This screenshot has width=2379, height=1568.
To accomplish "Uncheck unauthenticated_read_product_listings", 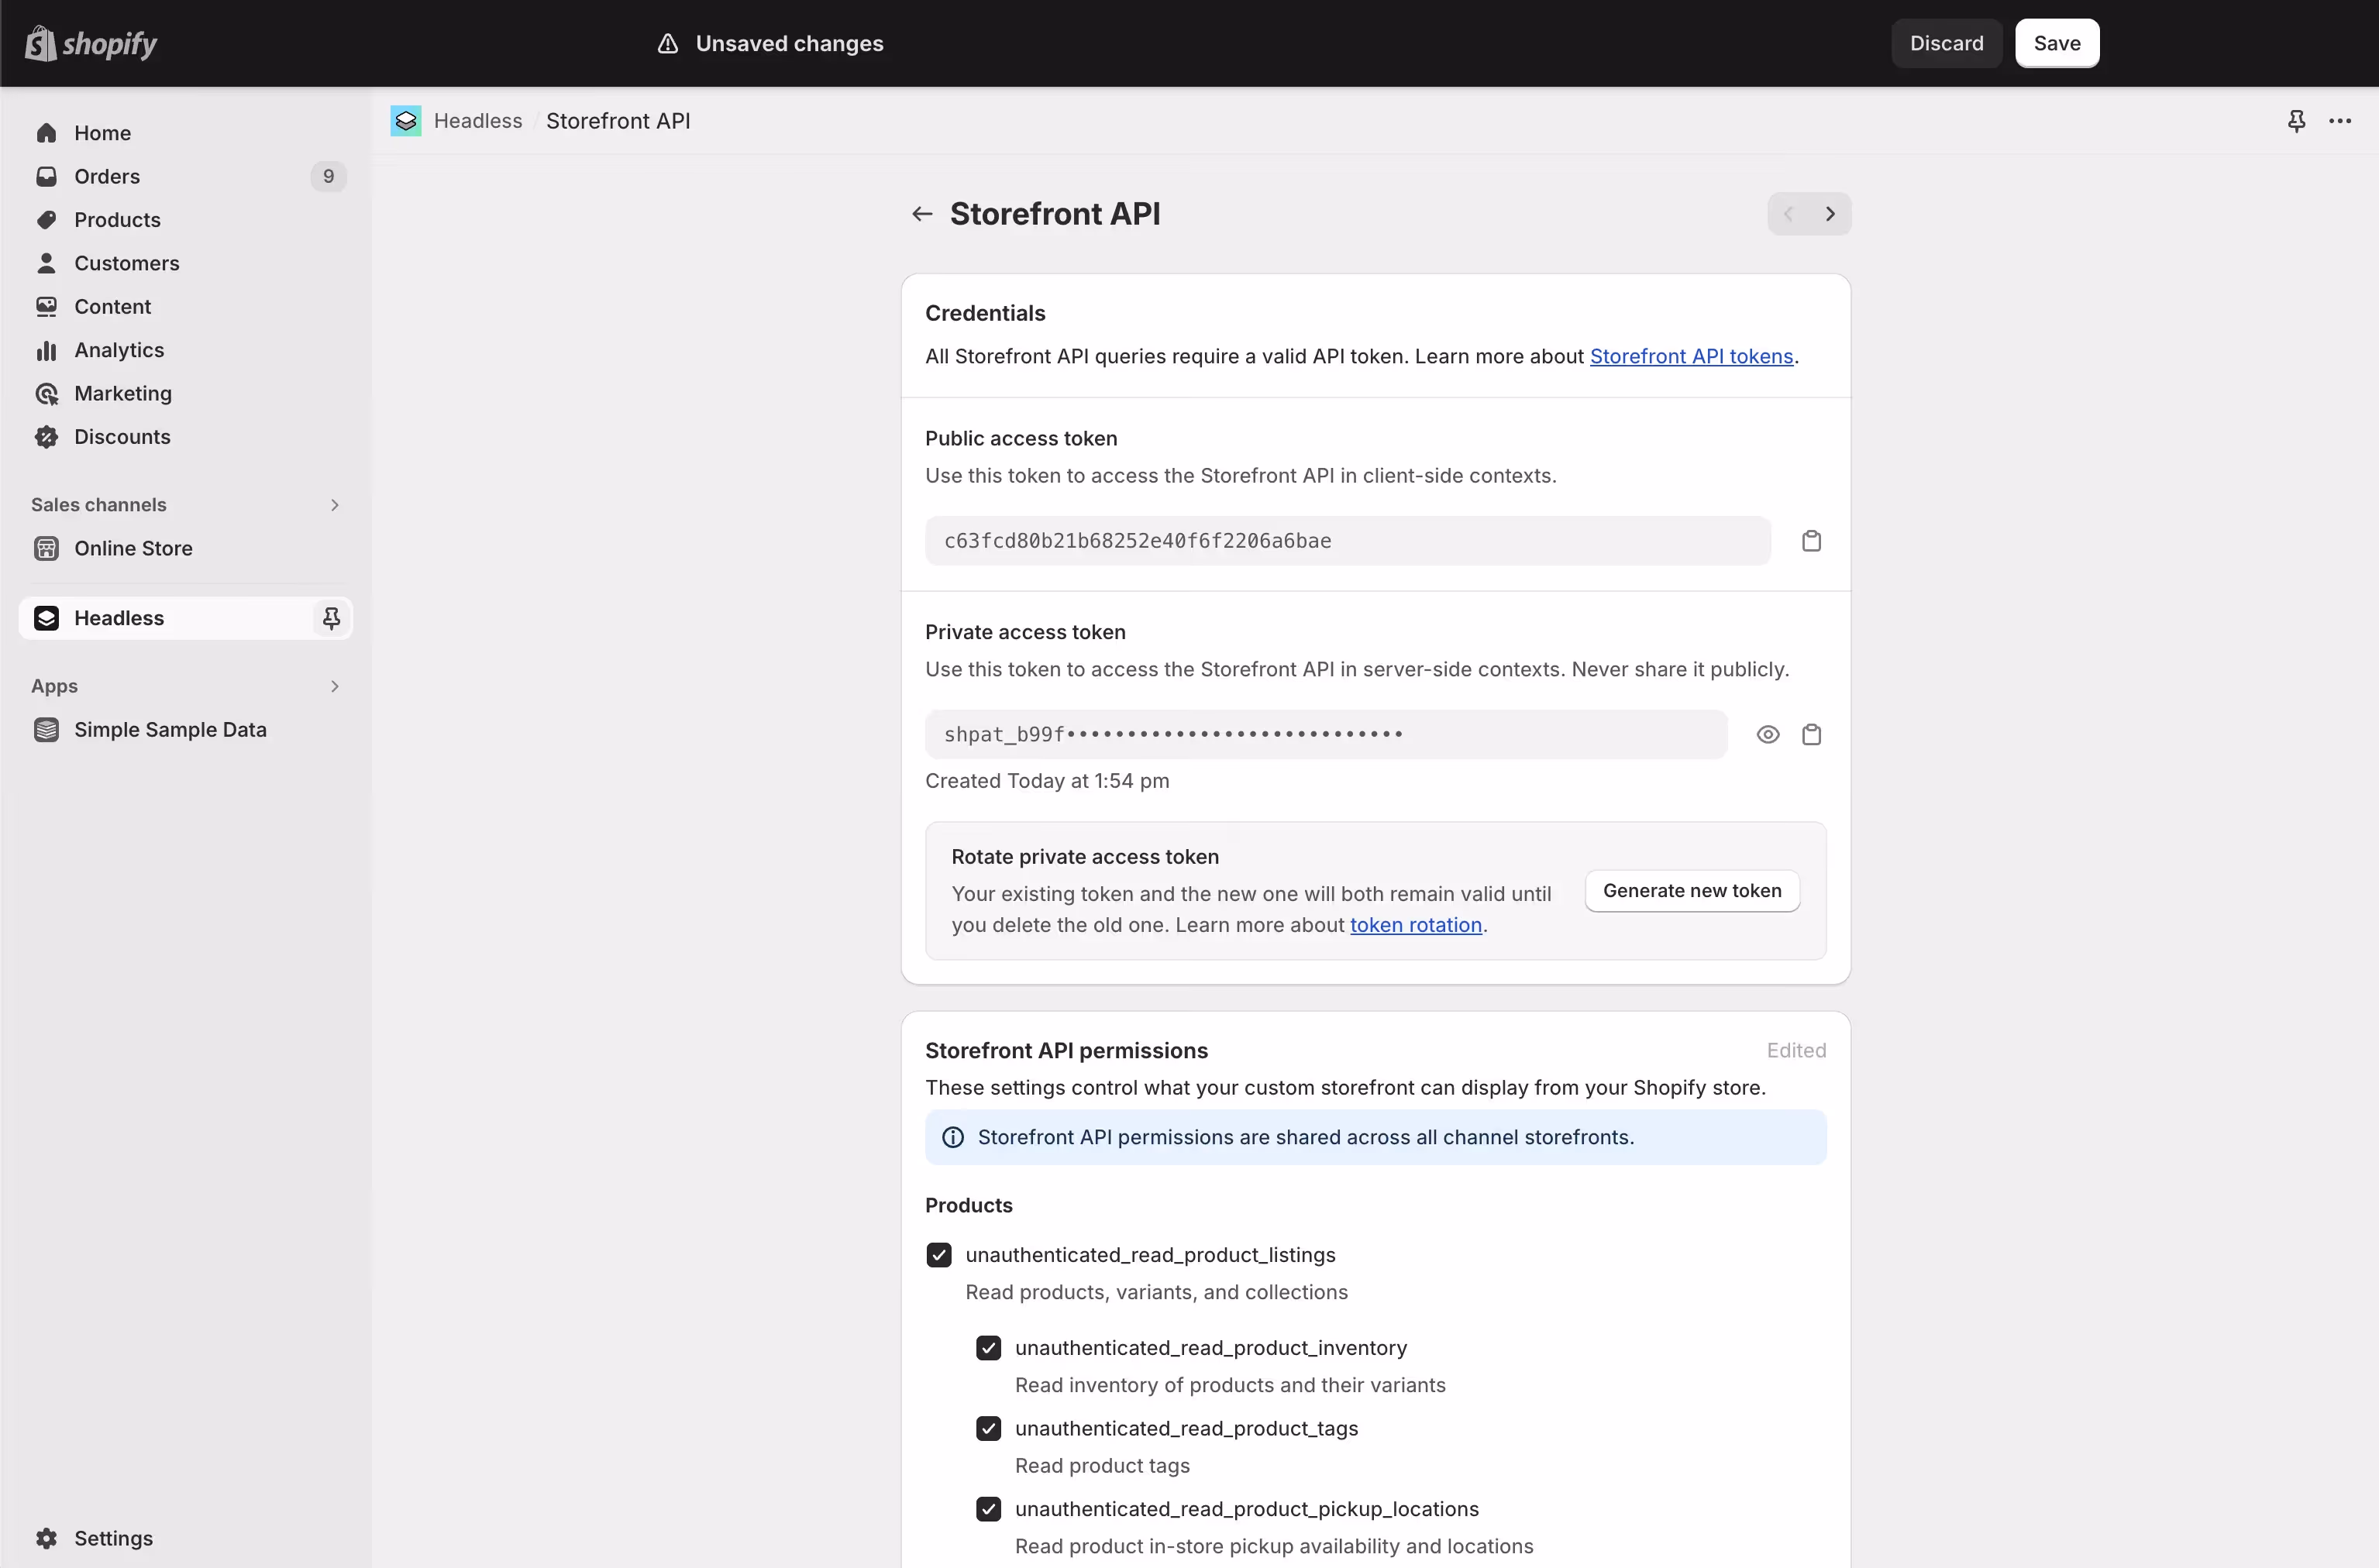I will (938, 1255).
